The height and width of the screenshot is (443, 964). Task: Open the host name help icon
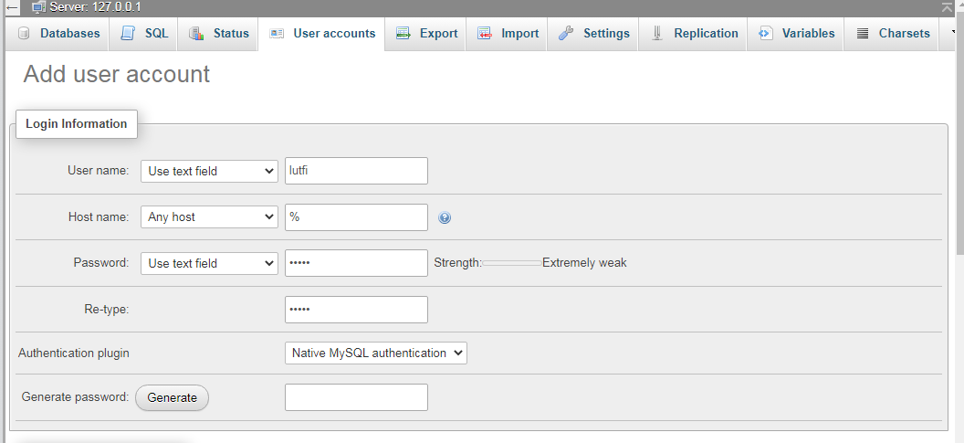(445, 217)
